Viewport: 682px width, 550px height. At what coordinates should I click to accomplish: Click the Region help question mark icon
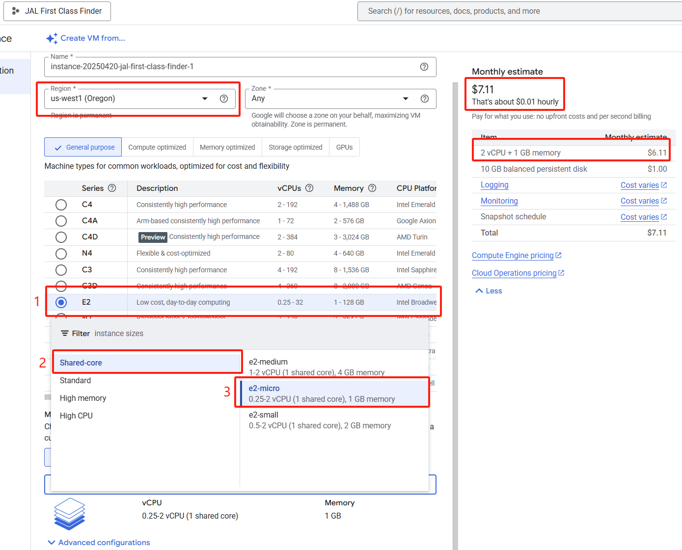tap(224, 99)
